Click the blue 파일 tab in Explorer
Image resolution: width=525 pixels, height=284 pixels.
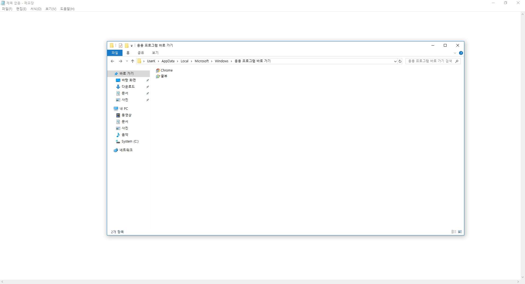click(115, 53)
